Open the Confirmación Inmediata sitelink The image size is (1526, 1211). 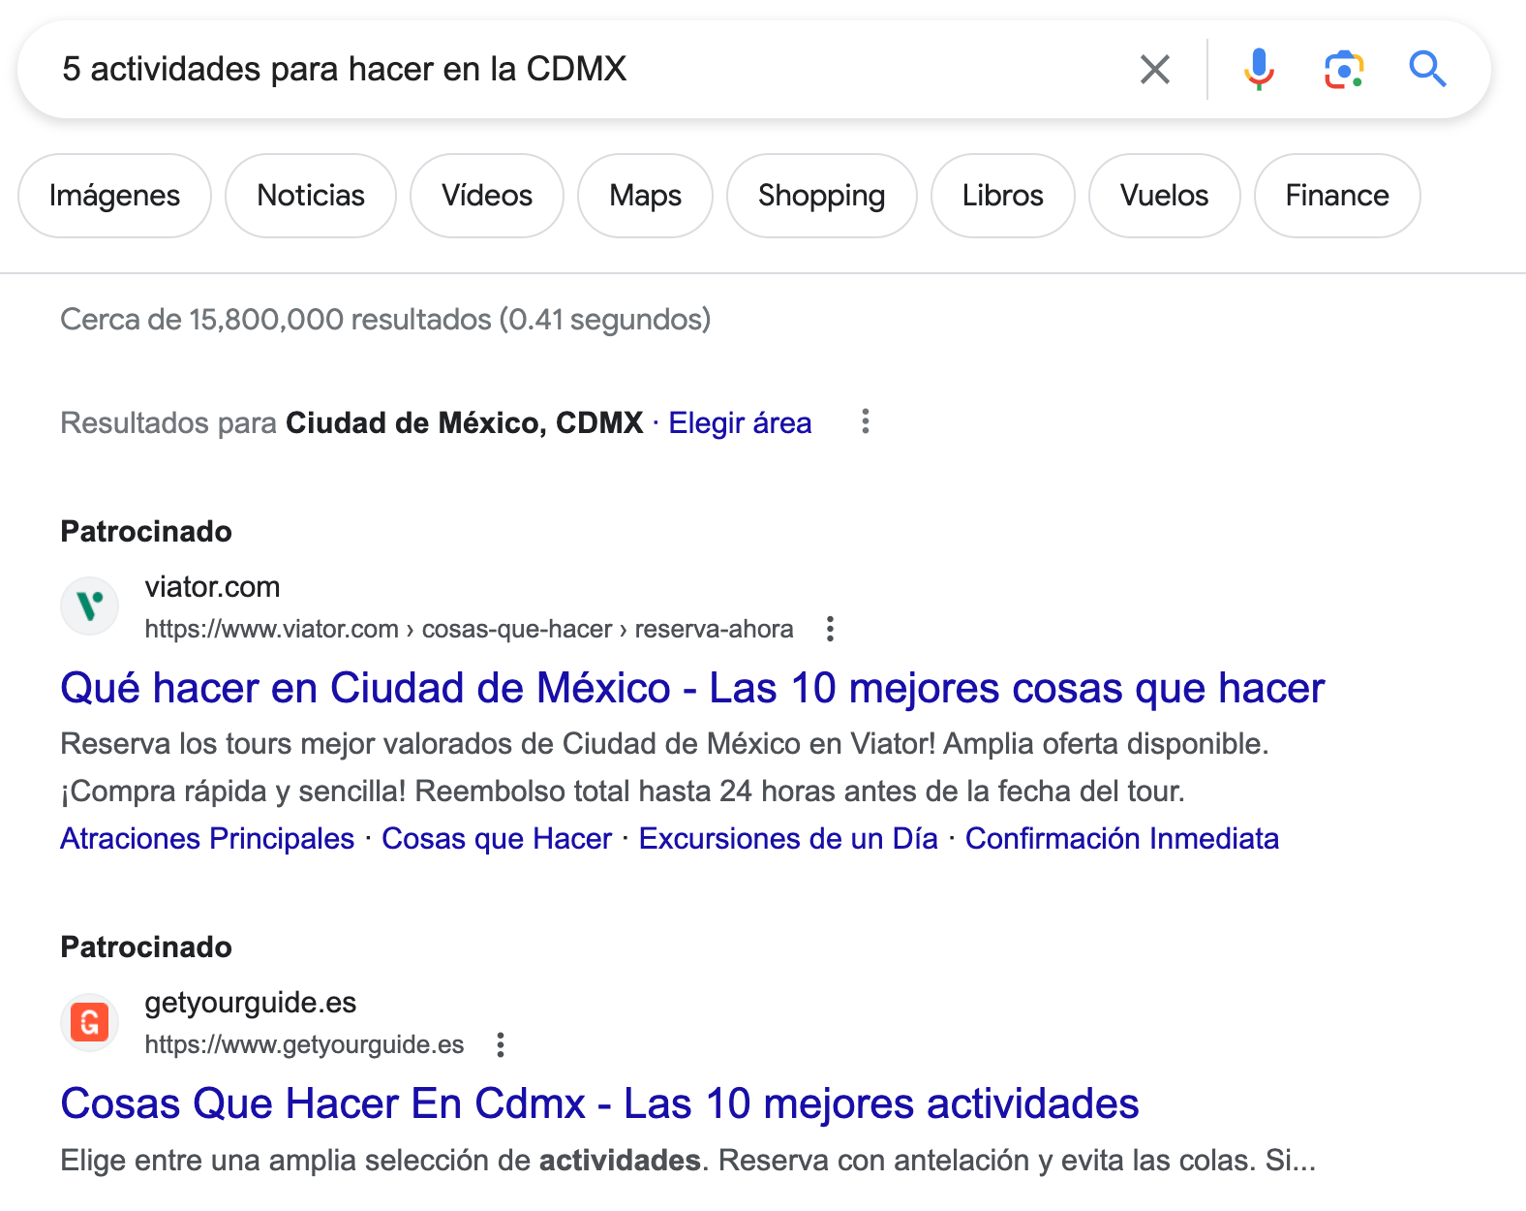pyautogui.click(x=1122, y=838)
